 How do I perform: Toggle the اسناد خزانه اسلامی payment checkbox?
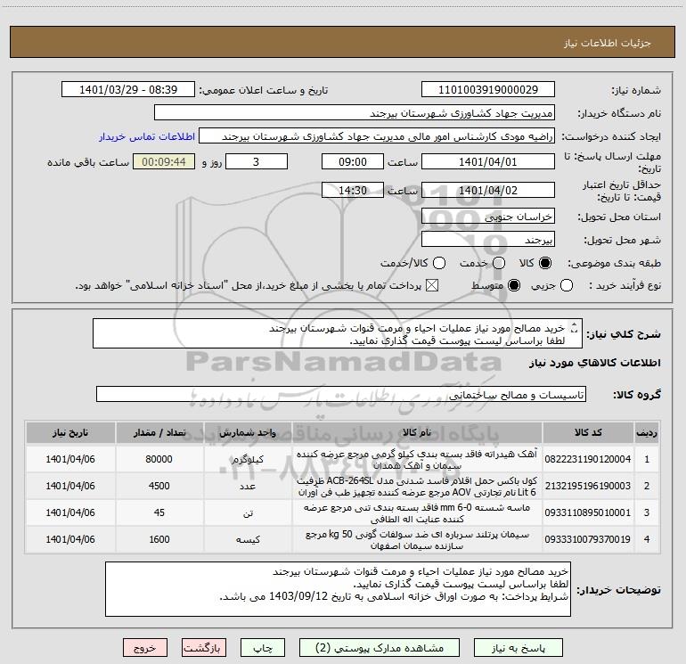coord(432,286)
